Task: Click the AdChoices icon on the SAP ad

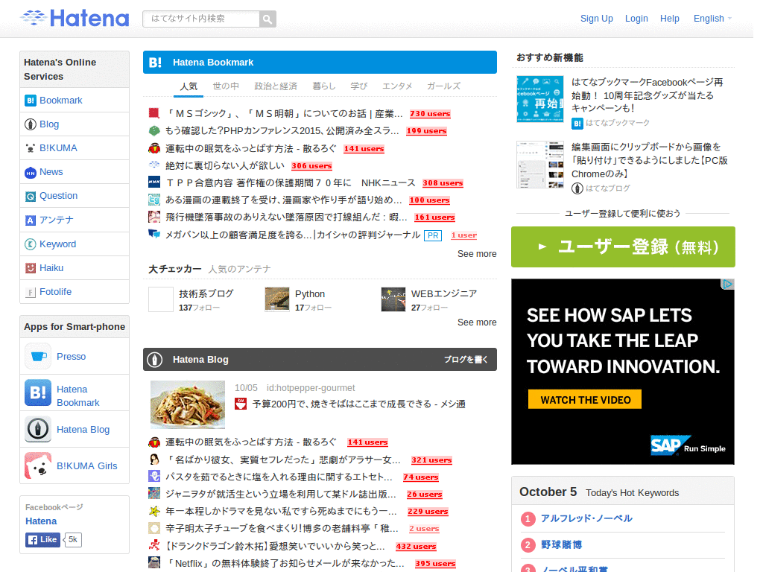Action: pos(727,284)
